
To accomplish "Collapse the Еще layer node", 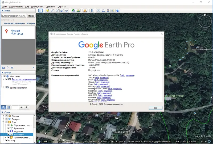I will (3, 122).
